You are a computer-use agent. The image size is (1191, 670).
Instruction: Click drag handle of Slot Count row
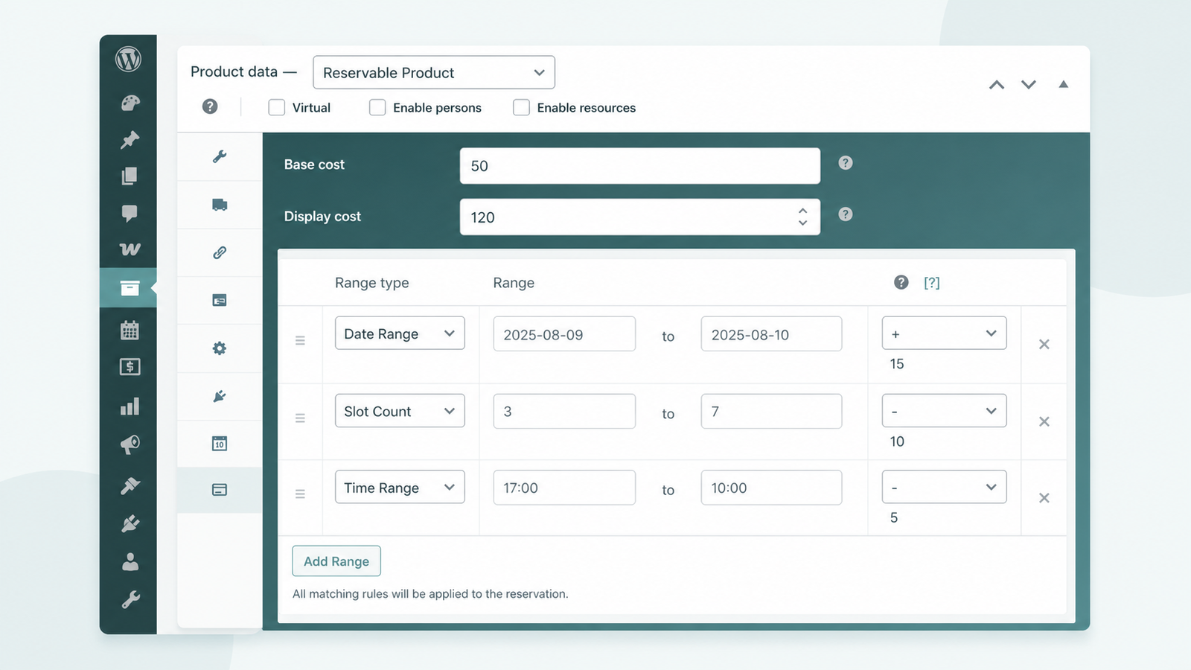301,418
